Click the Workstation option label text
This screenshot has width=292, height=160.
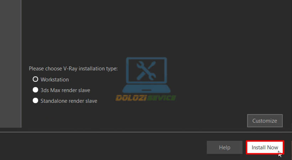pyautogui.click(x=54, y=80)
